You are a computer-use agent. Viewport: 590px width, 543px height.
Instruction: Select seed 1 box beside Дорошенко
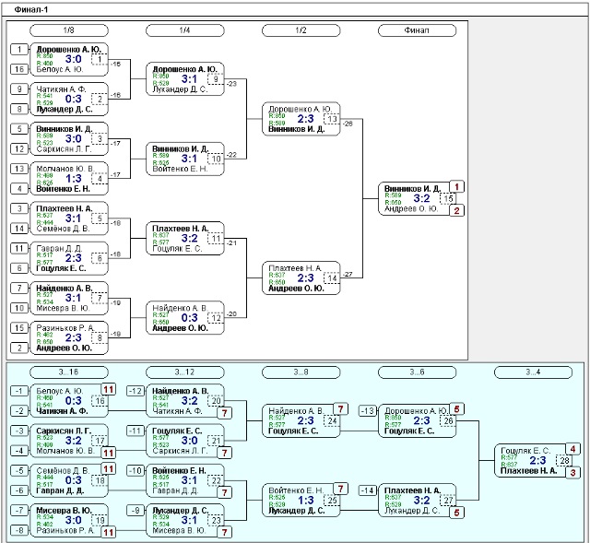coord(19,49)
